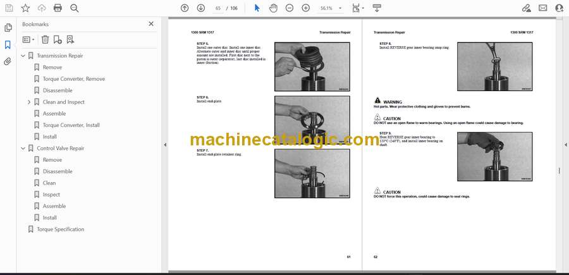Find the current bookmark
Image resolution: width=569 pixels, height=275 pixels.
(70, 40)
